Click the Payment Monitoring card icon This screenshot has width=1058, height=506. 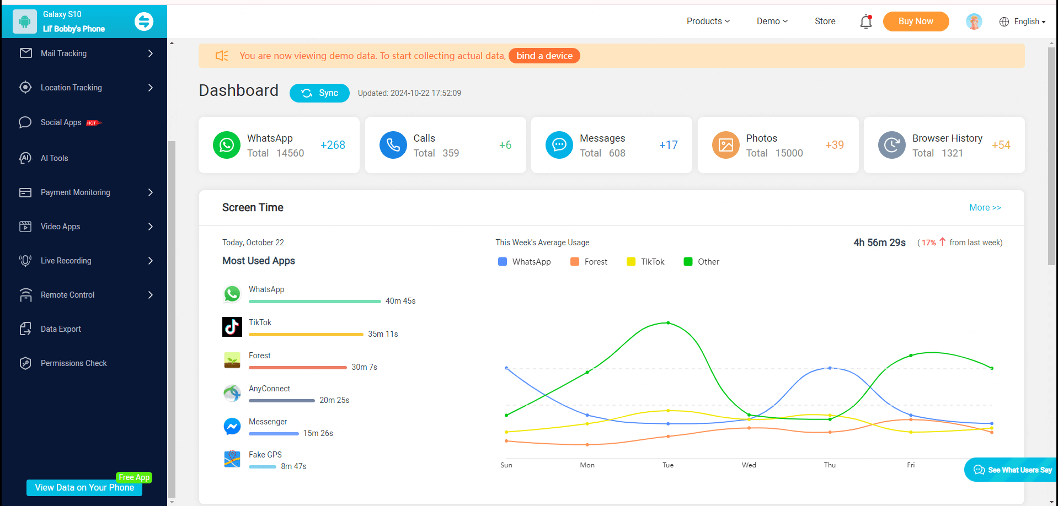[25, 192]
